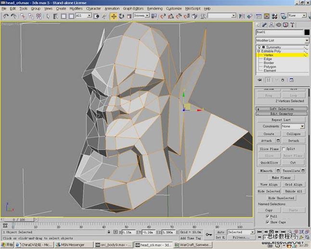Click the Pin Stack icon
Viewport: 311px width, 249px height.
tap(259, 80)
